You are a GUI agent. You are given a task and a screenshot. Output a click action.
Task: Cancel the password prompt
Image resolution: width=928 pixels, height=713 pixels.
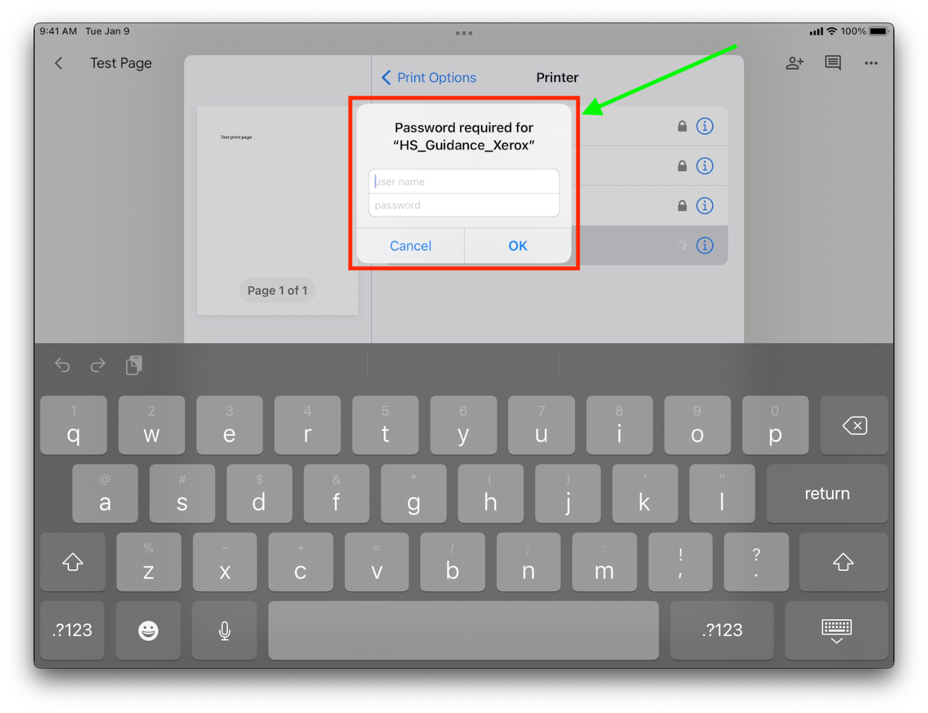point(410,246)
